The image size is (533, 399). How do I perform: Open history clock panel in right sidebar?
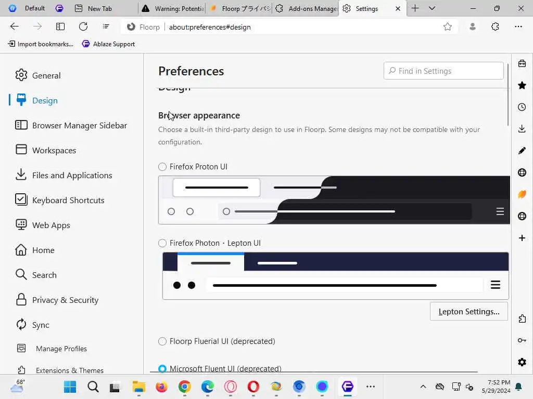pyautogui.click(x=522, y=107)
